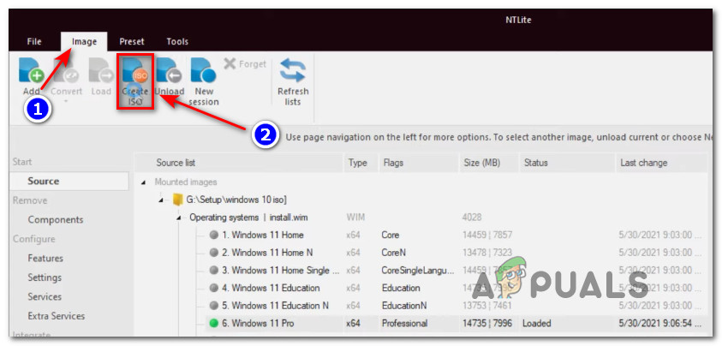This screenshot has width=722, height=346.
Task: Click the CoreSingleLangu... flag cell
Action: (418, 271)
